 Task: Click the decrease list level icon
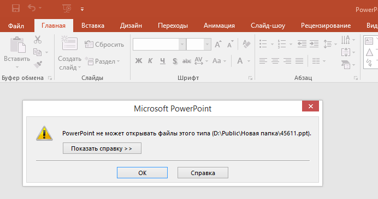coord(302,44)
